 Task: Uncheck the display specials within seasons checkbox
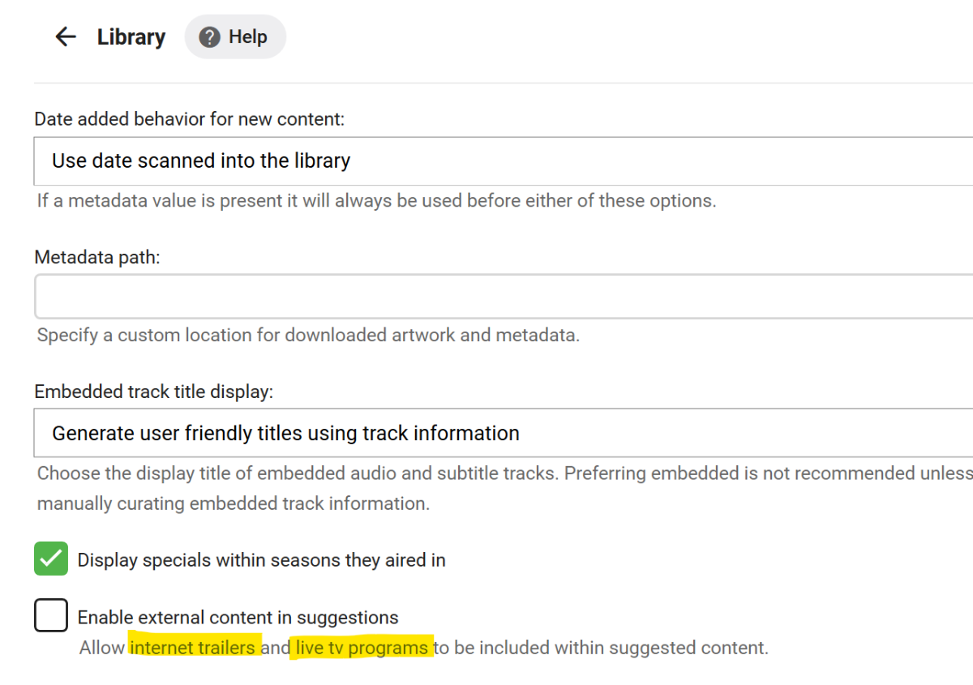[51, 559]
